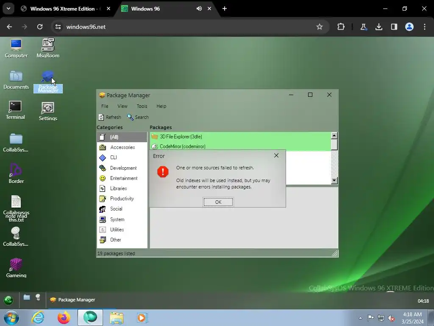Image resolution: width=434 pixels, height=326 pixels.
Task: Select the Utilities category
Action: (x=122, y=230)
